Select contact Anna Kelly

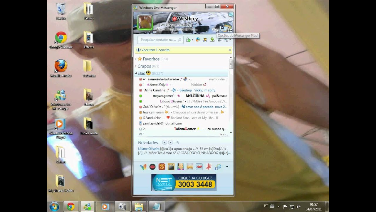tap(183, 85)
